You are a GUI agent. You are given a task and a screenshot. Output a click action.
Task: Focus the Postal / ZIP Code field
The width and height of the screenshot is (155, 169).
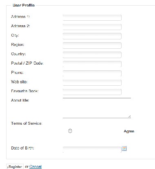[92, 64]
